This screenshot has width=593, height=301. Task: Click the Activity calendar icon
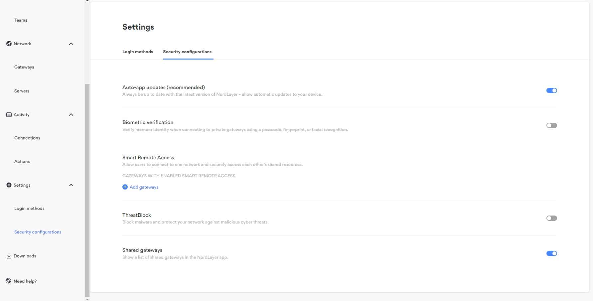[9, 114]
